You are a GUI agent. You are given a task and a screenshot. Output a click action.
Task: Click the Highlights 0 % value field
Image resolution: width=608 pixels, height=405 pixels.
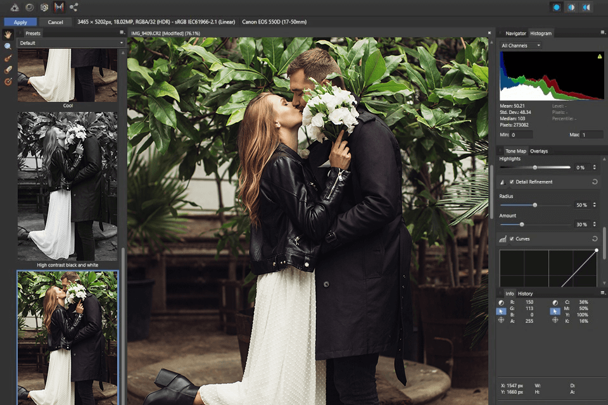(582, 168)
